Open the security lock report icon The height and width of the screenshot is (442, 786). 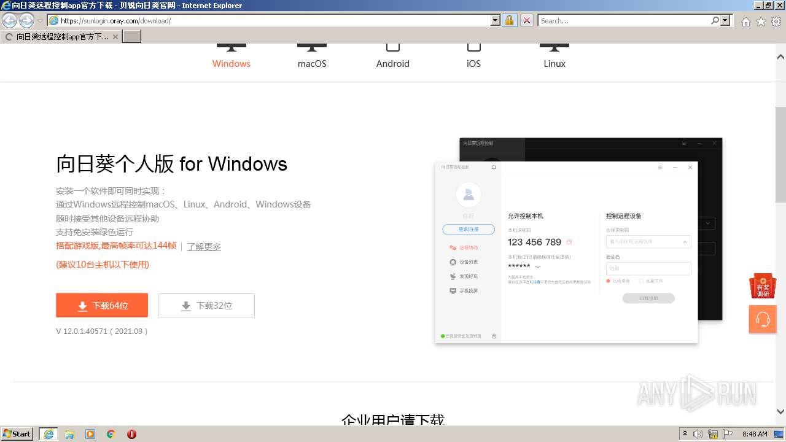[509, 21]
